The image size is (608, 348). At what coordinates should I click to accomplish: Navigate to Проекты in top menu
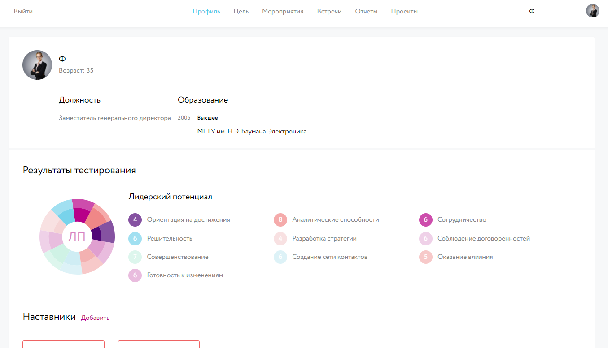point(404,11)
